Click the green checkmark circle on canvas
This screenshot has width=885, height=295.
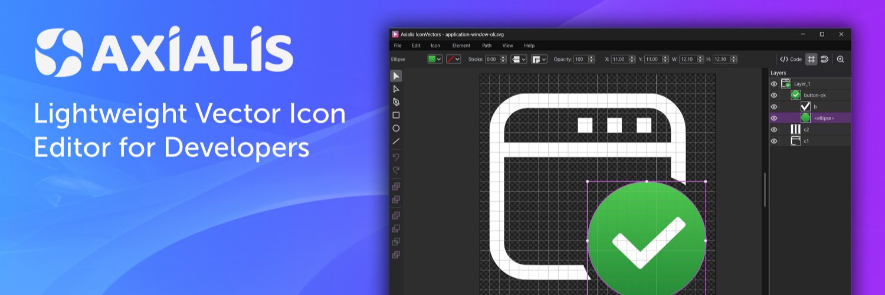tap(647, 239)
